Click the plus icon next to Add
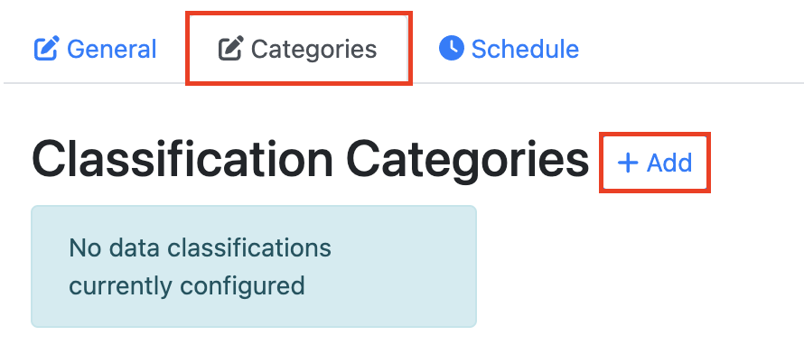This screenshot has width=804, height=345. tap(628, 163)
